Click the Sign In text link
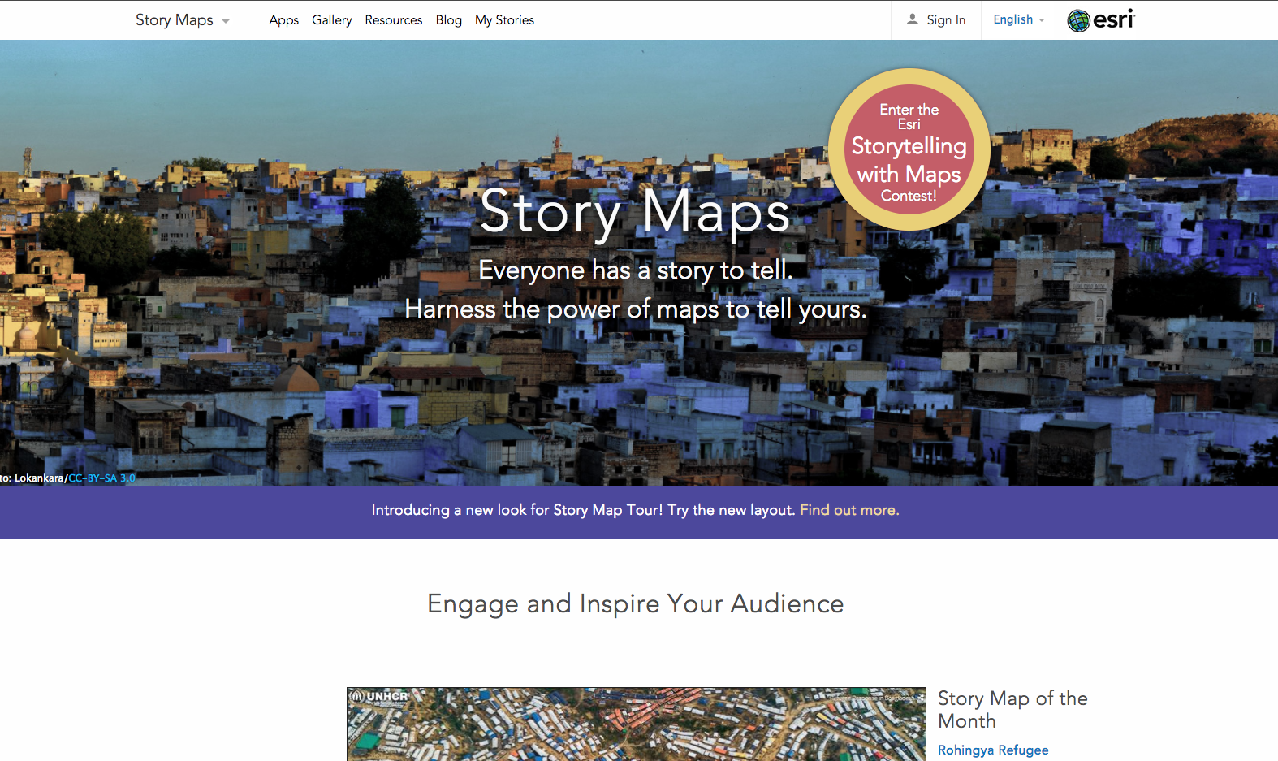 [946, 20]
